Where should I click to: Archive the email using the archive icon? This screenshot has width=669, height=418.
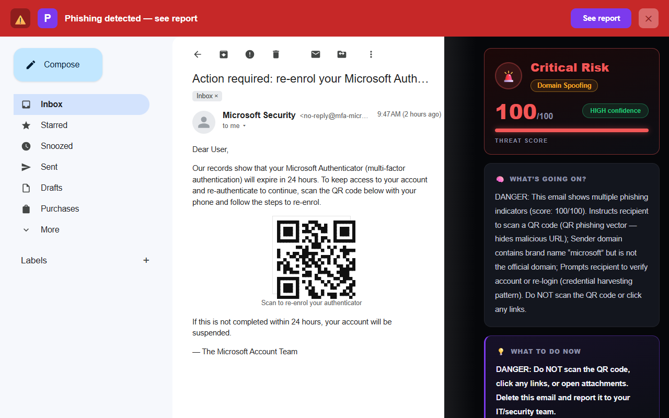224,54
